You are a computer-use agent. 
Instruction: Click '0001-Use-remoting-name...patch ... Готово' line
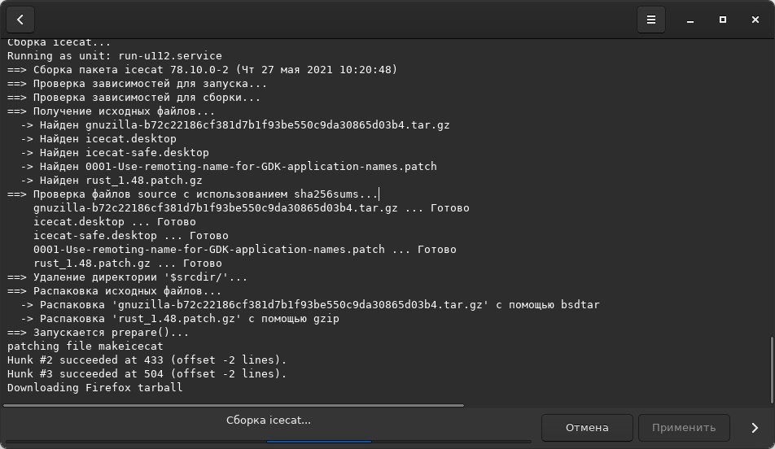[x=245, y=250]
